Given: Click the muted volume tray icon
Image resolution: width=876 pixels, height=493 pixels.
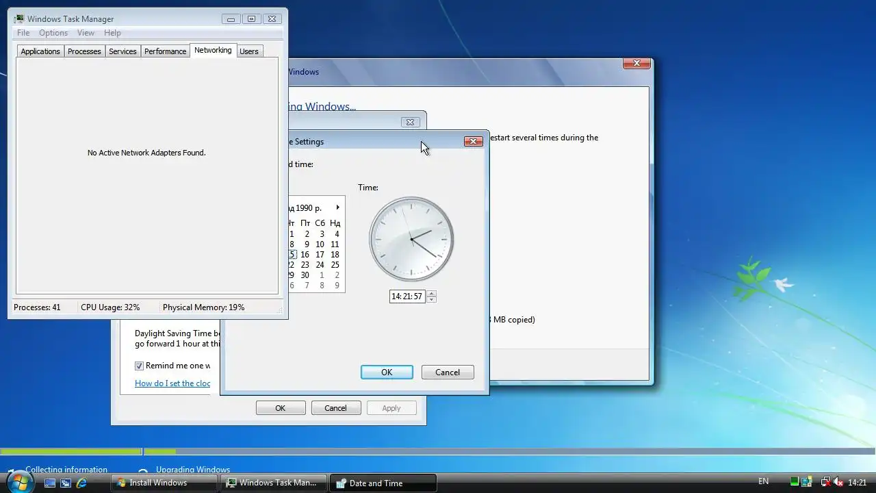Looking at the screenshot, I should point(838,482).
